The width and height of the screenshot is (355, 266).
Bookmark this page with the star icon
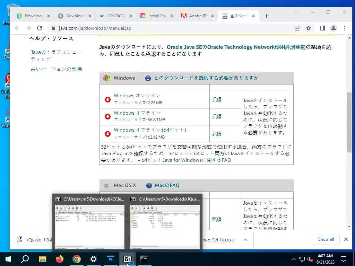(x=308, y=28)
